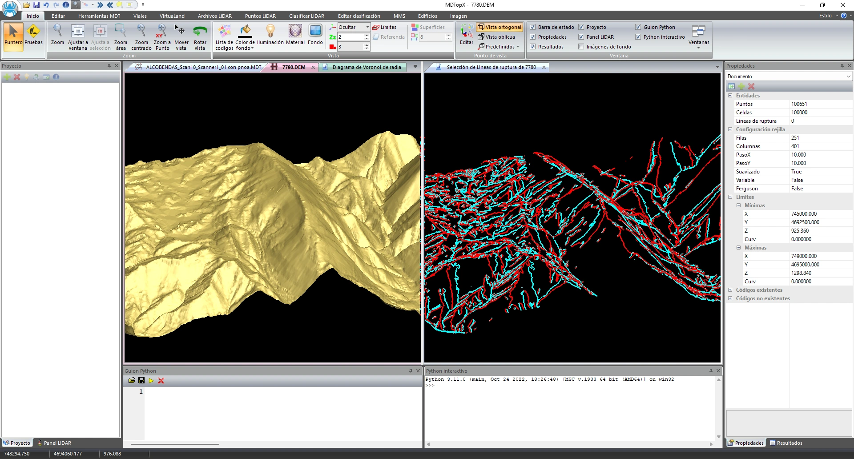
Task: Open Lista de códigos palette
Action: 224,37
